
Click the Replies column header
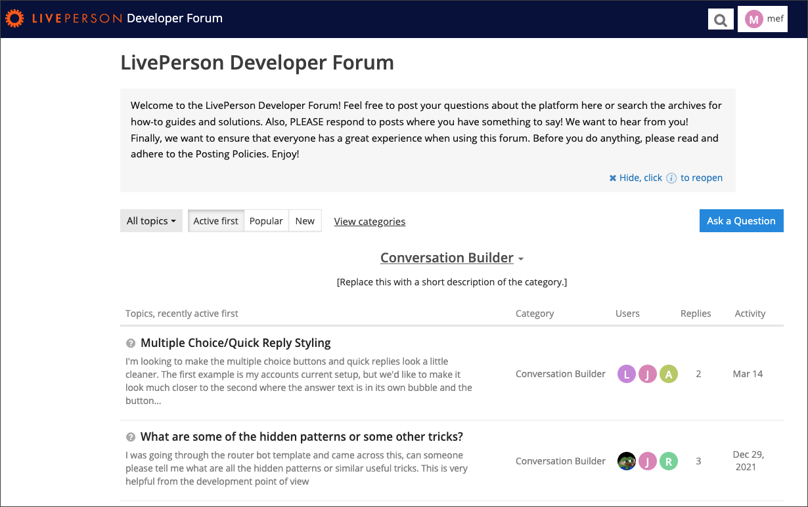(696, 314)
